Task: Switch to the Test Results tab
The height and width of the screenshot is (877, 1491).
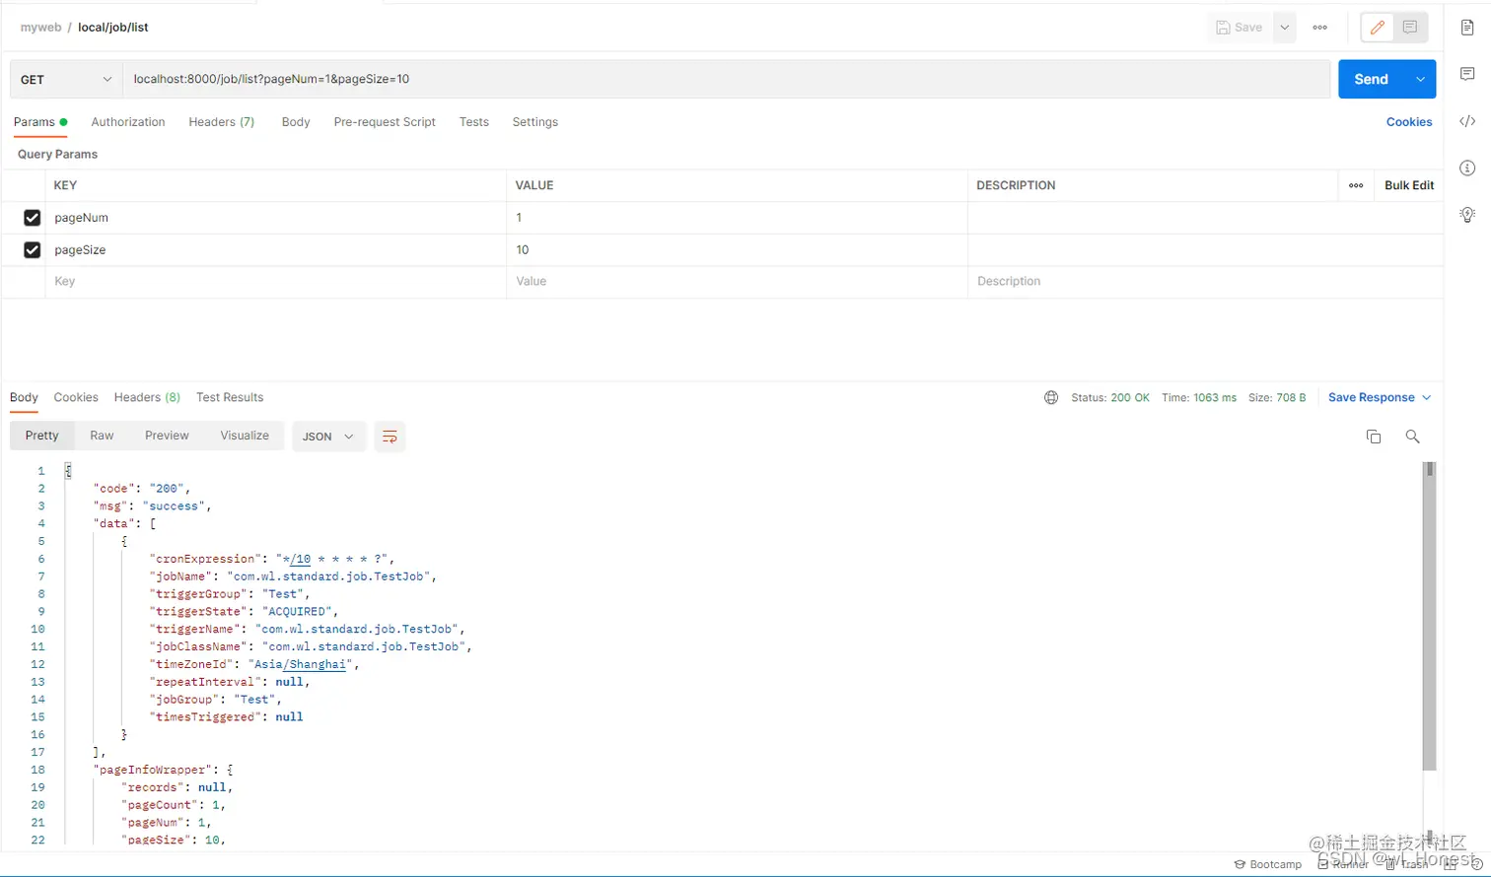Action: point(230,398)
